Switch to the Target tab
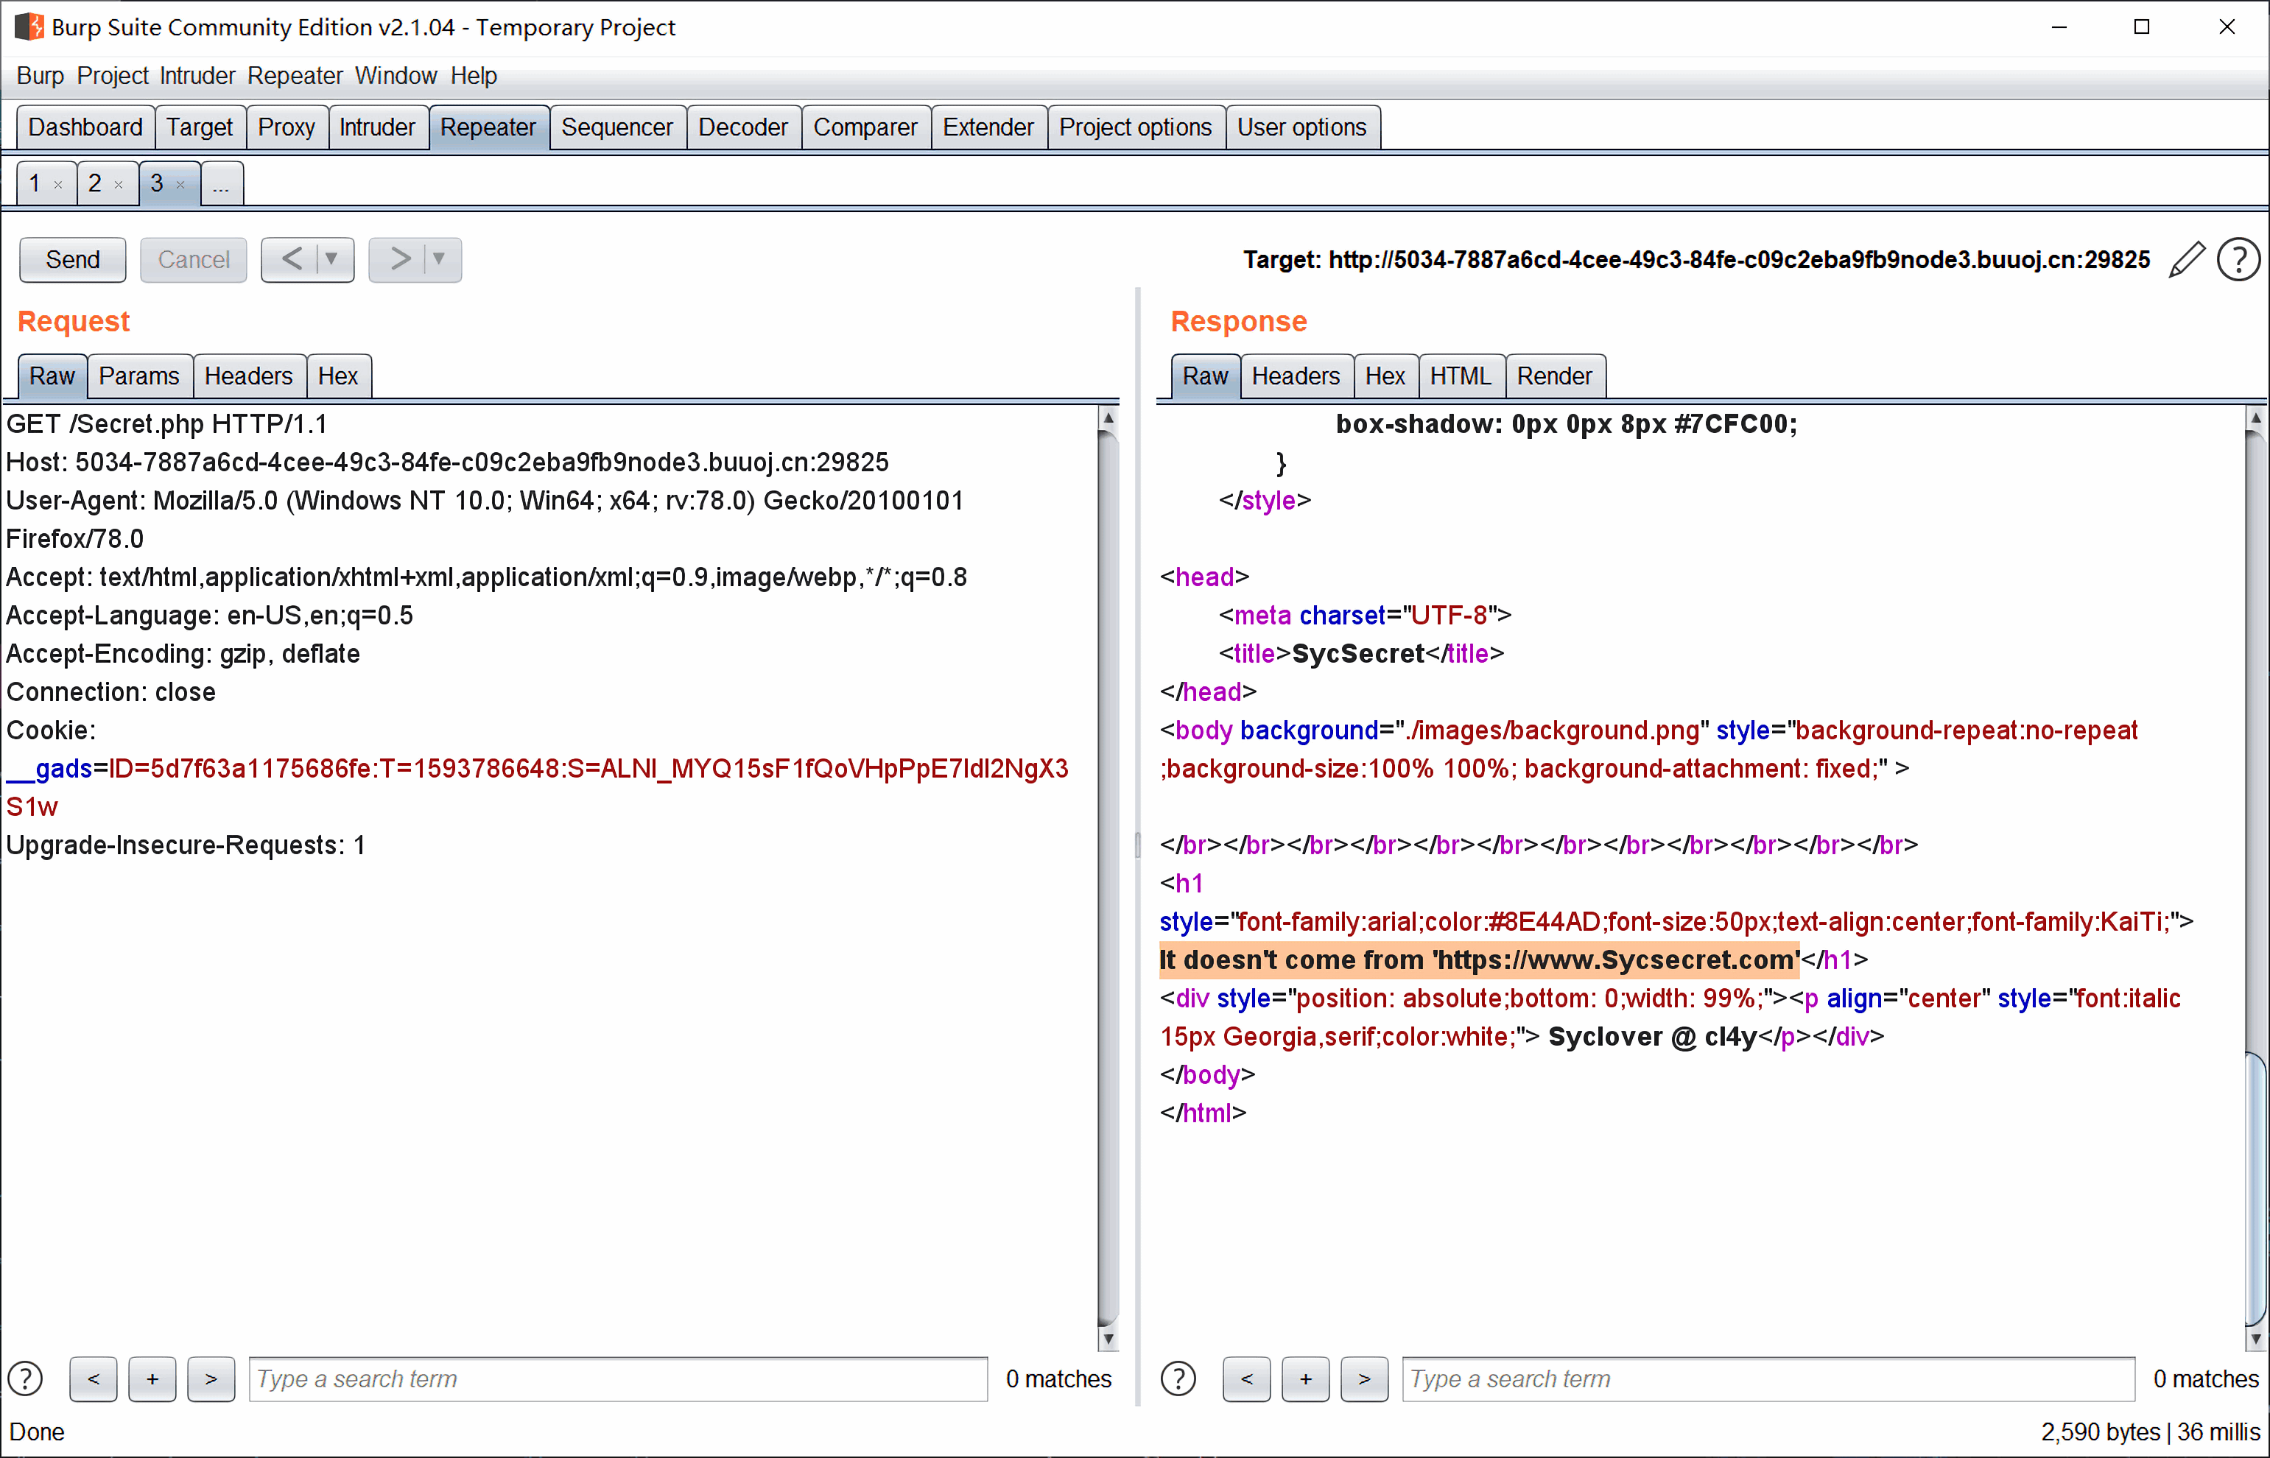 coord(200,127)
